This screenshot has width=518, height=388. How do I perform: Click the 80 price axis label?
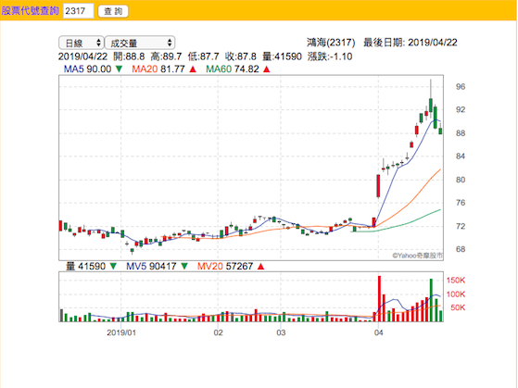[461, 180]
